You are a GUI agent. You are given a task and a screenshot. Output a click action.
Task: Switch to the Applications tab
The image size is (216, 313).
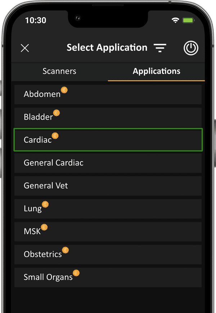click(x=156, y=71)
